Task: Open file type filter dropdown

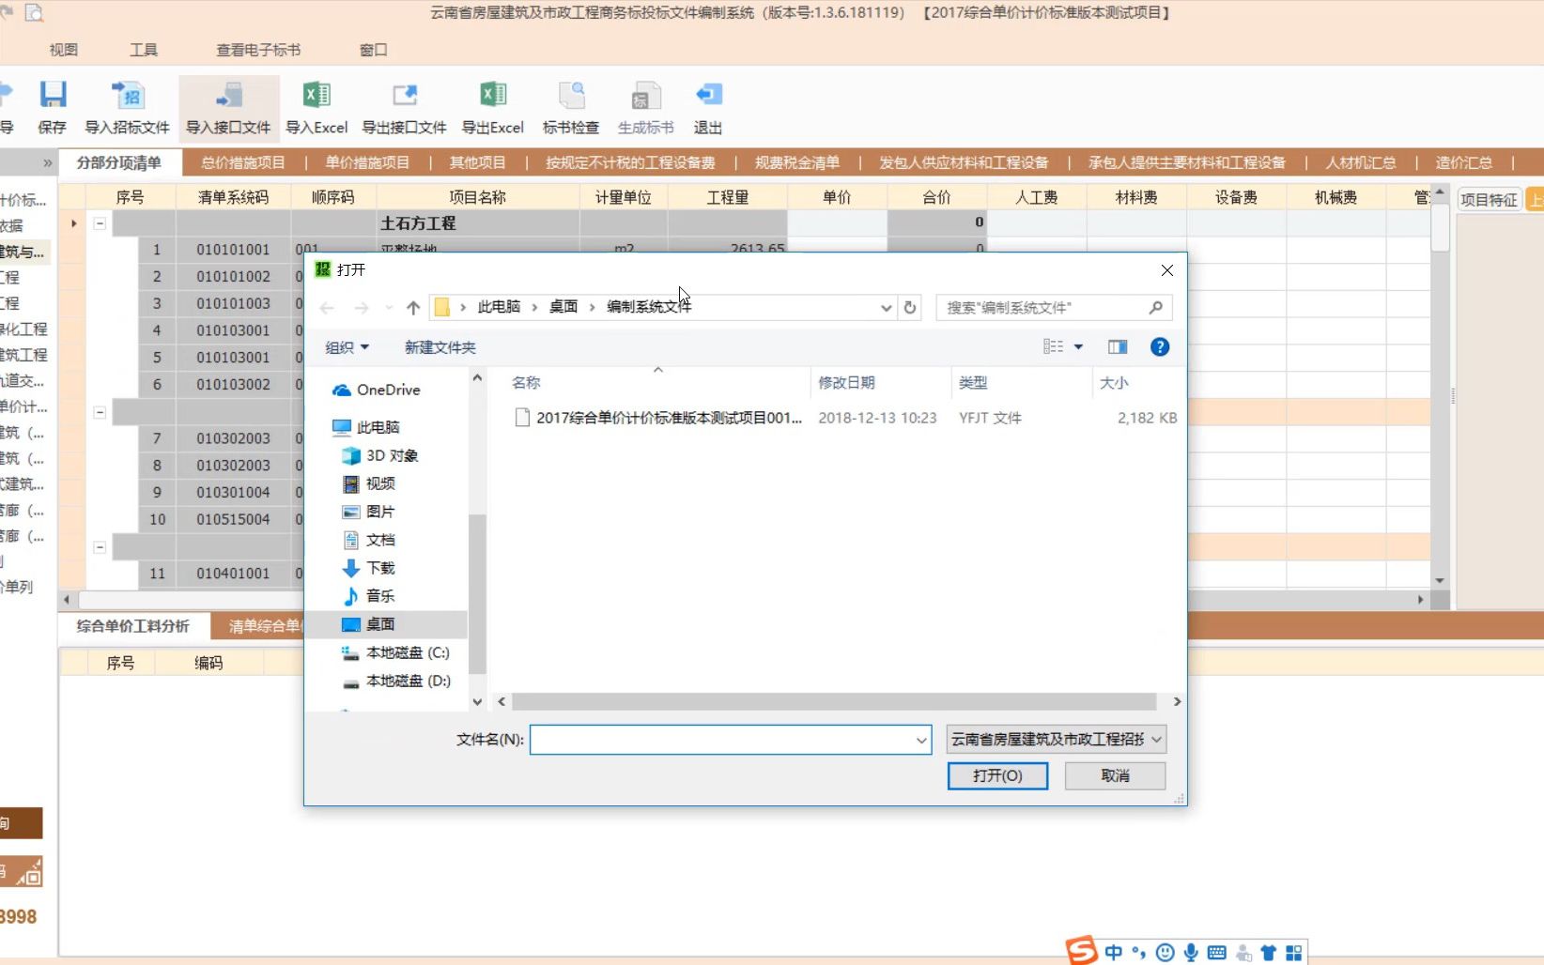Action: tap(1157, 740)
